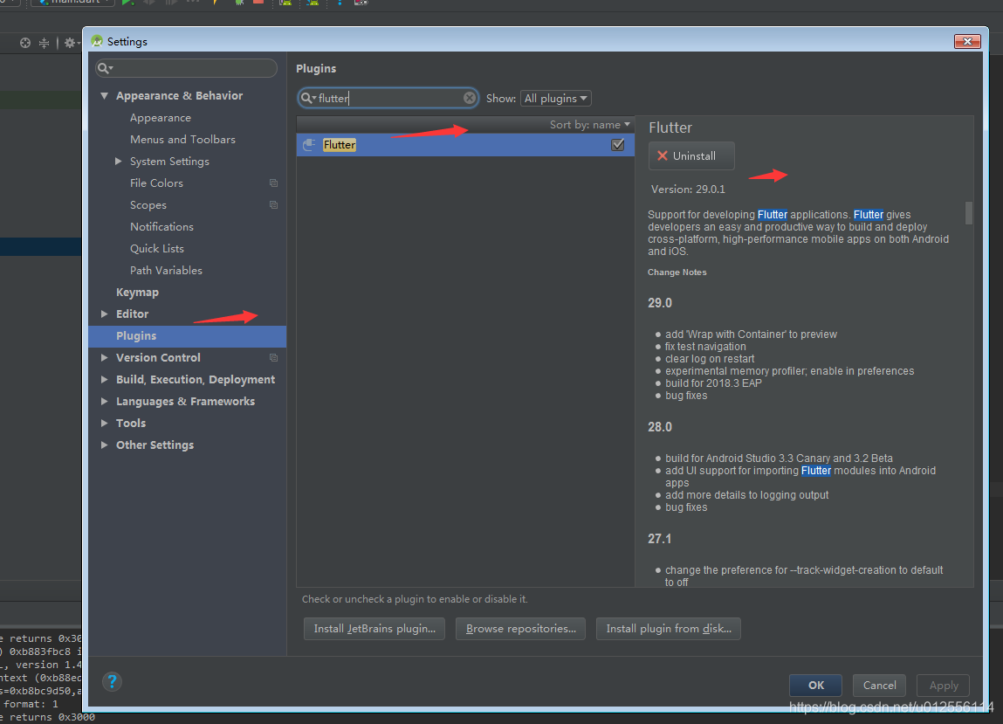Screen dimensions: 1003x724
Task: Dismiss the dialog with Cancel
Action: pyautogui.click(x=879, y=685)
